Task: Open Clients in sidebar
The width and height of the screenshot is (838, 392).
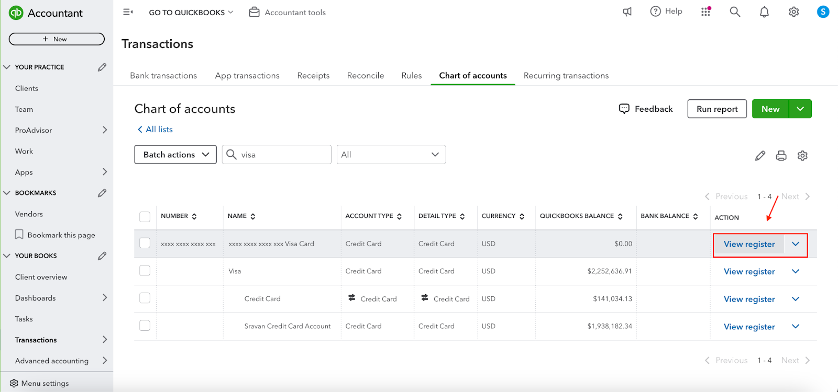Action: click(27, 88)
